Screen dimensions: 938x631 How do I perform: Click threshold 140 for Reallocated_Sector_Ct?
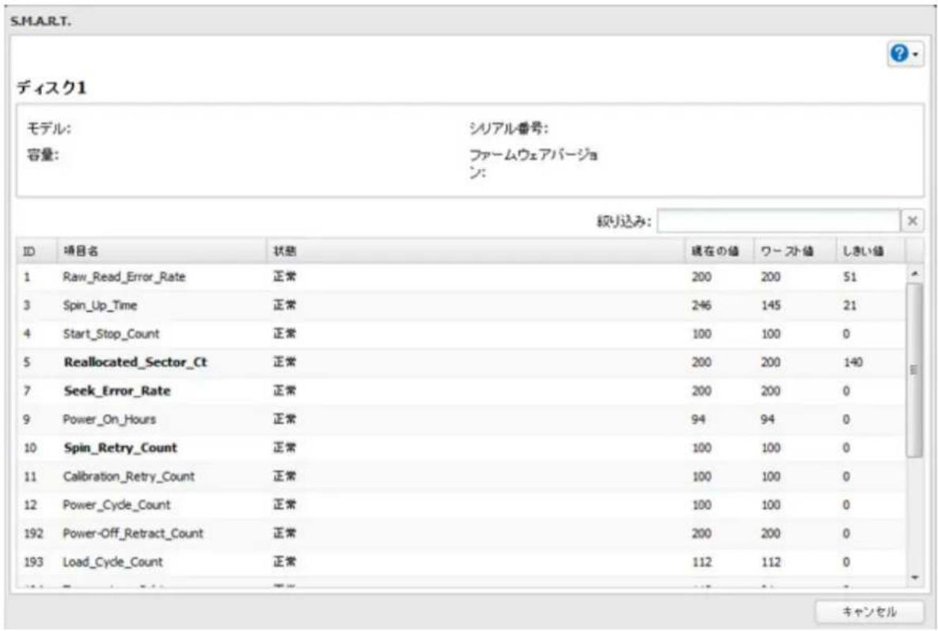[x=853, y=362]
